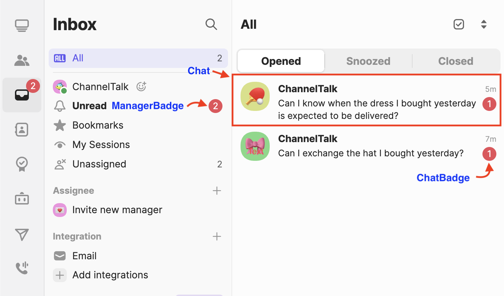Click the ChannelTalk emoji status icon
This screenshot has width=504, height=296.
(141, 86)
